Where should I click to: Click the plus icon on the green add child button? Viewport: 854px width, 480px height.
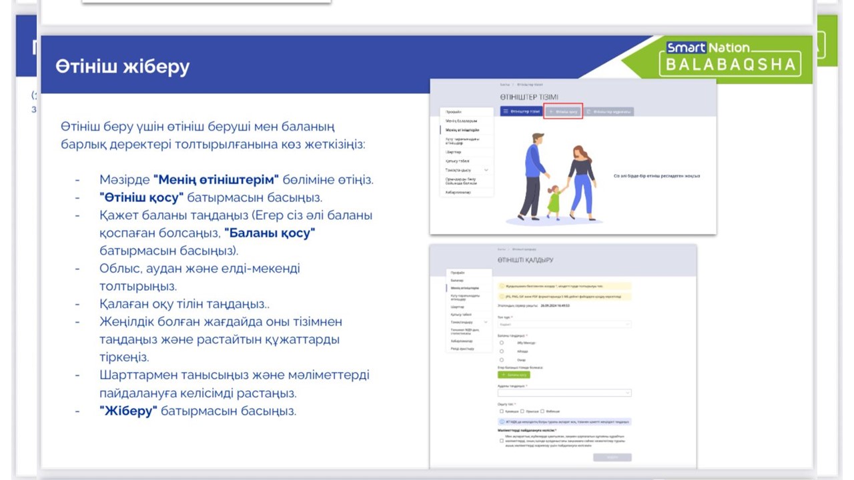coord(503,375)
